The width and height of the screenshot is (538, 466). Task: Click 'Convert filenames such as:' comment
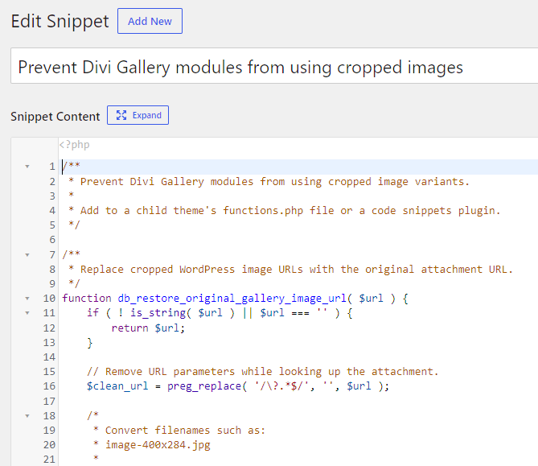[x=185, y=430]
